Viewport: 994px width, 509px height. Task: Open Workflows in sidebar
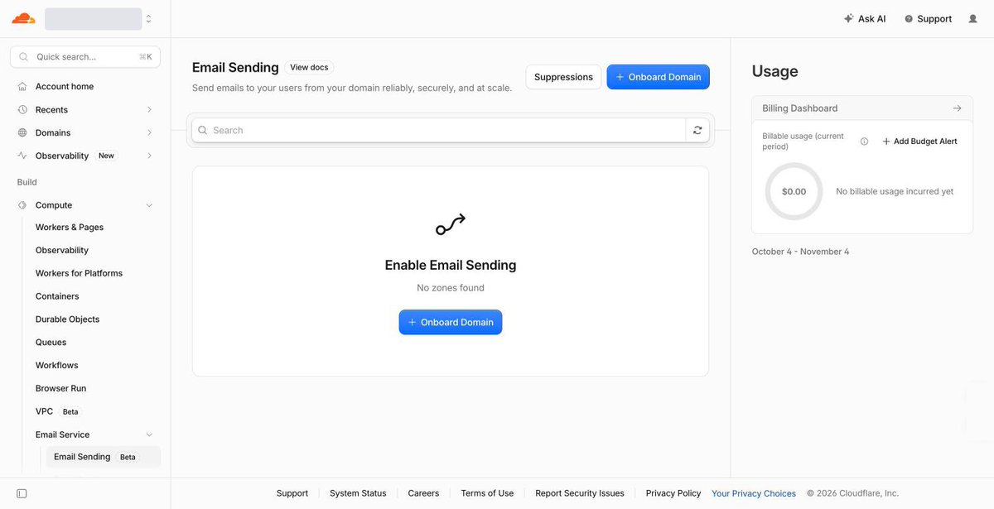[56, 365]
